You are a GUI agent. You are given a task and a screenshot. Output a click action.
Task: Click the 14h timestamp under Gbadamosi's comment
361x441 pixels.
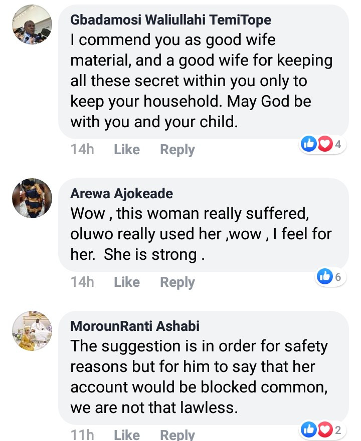click(82, 150)
